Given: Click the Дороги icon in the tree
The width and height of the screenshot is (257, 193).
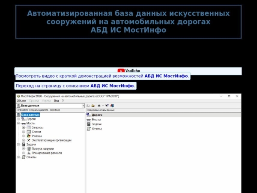Looking at the screenshot, I should [24, 119].
